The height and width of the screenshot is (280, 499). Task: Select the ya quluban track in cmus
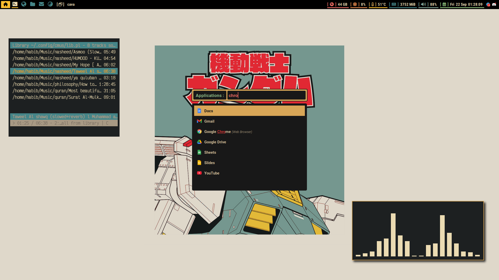click(x=64, y=78)
